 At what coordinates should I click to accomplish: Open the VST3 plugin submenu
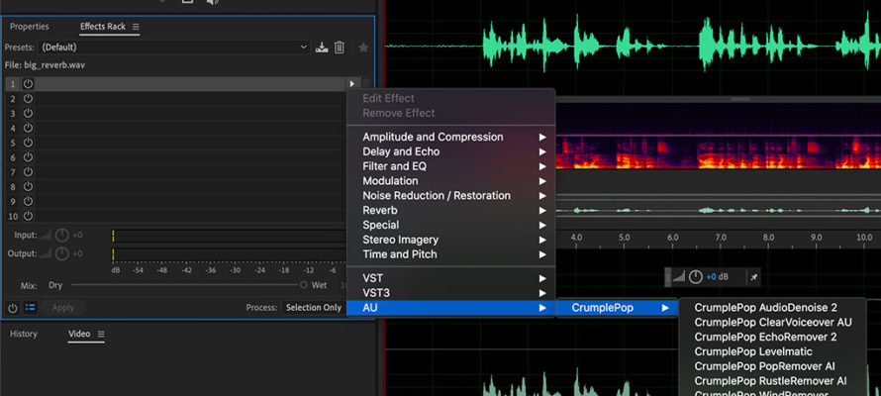point(450,293)
